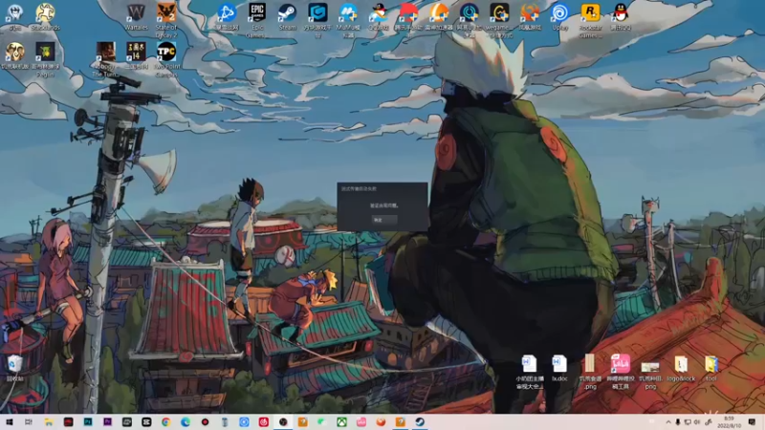
Task: Open the Windows Start menu
Action: tap(10, 421)
